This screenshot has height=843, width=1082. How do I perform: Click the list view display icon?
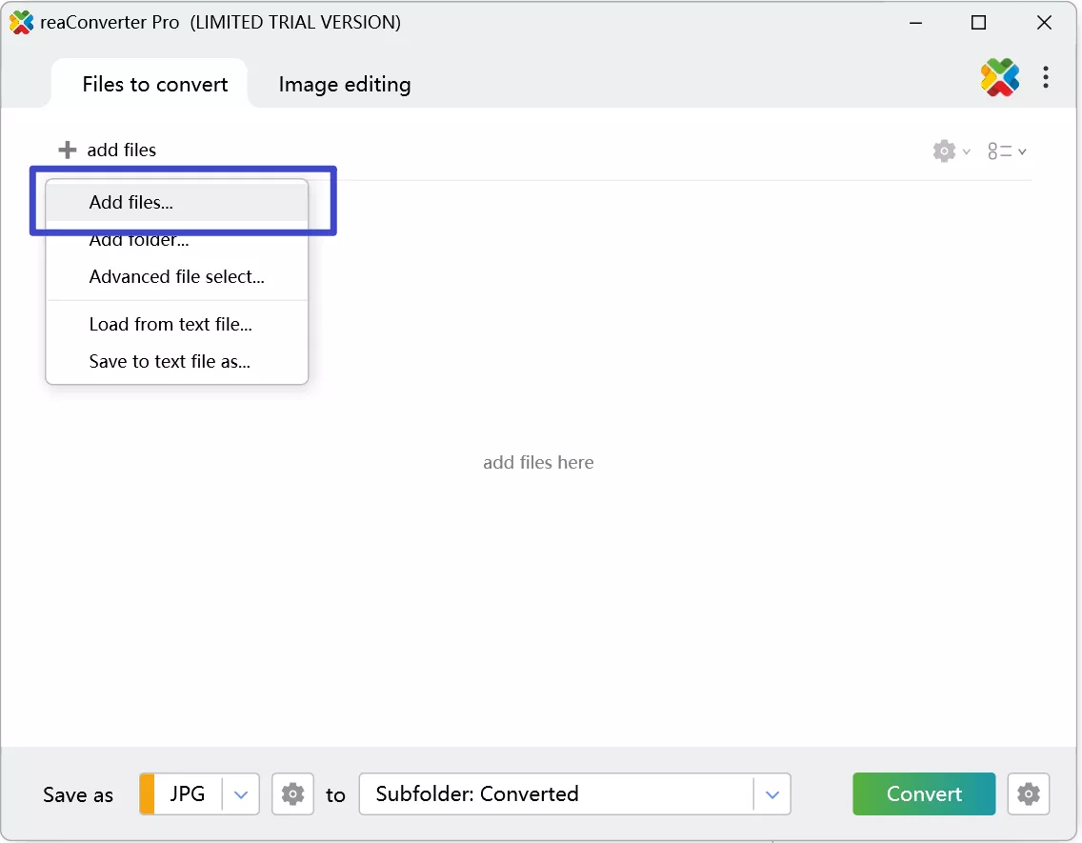pos(1000,151)
